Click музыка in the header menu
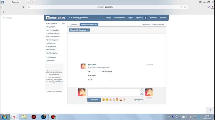Viewport: 215px width, 120px height. point(139,18)
